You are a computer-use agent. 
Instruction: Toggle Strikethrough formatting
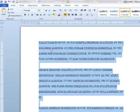[x=37, y=15]
